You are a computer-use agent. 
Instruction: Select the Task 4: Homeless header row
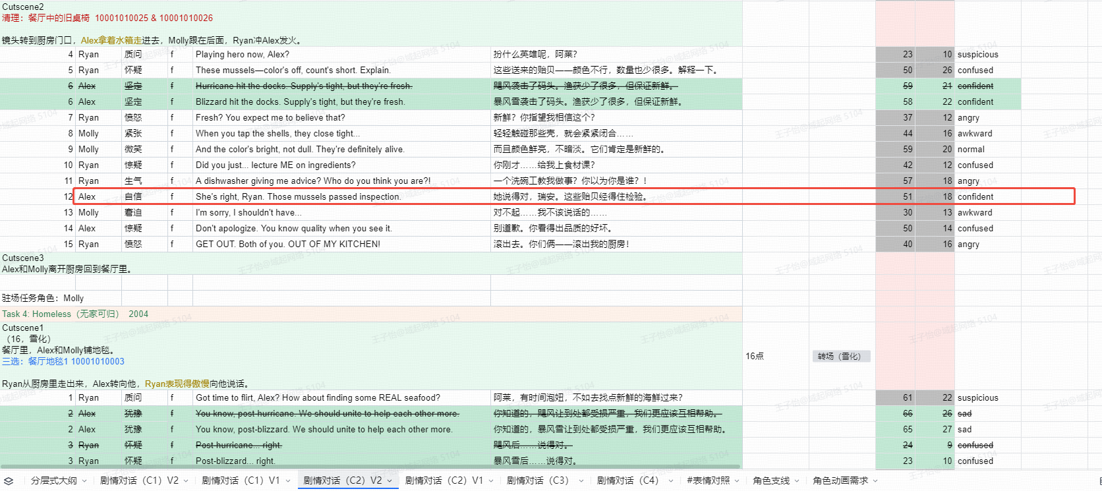click(x=75, y=314)
